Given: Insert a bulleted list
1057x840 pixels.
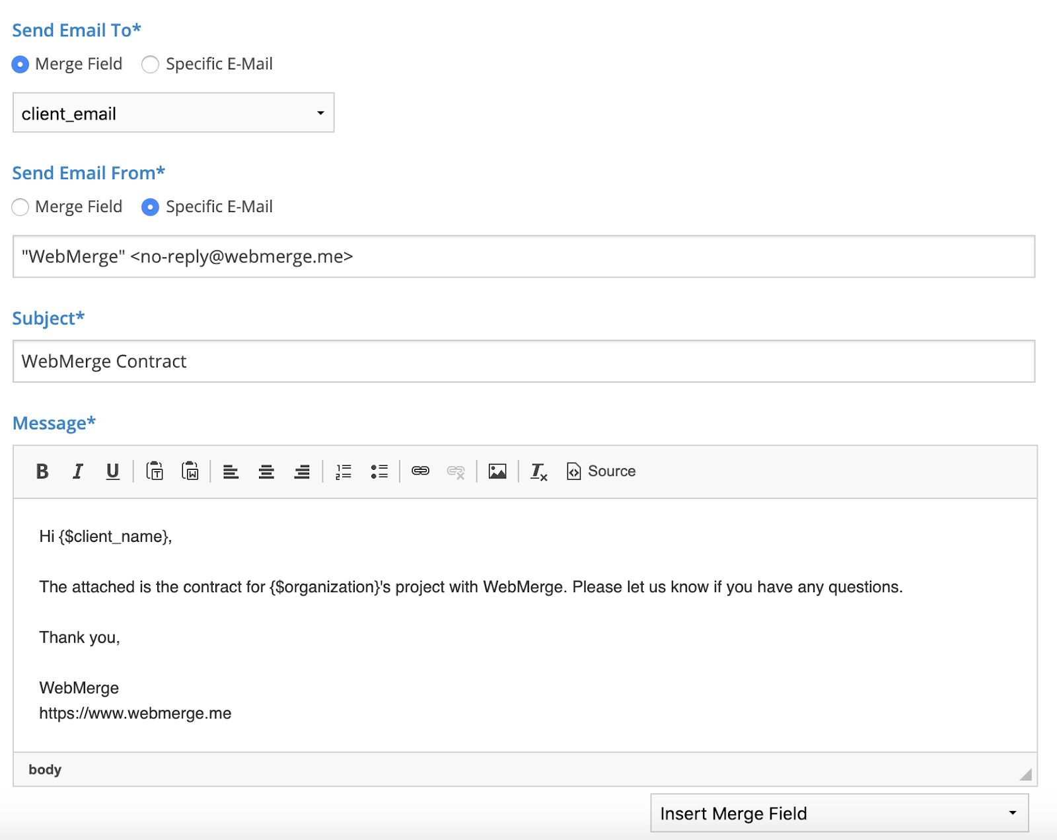Looking at the screenshot, I should (379, 471).
